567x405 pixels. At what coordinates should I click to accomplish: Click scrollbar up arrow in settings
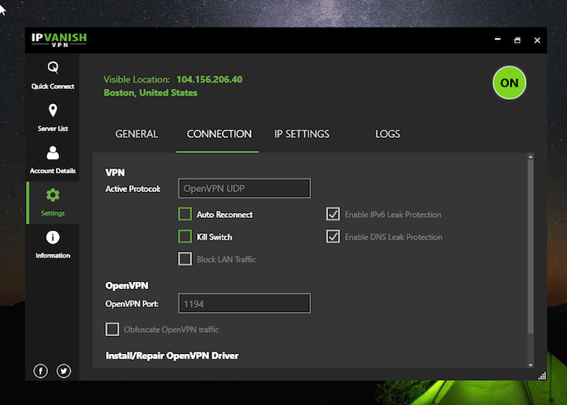coord(531,156)
